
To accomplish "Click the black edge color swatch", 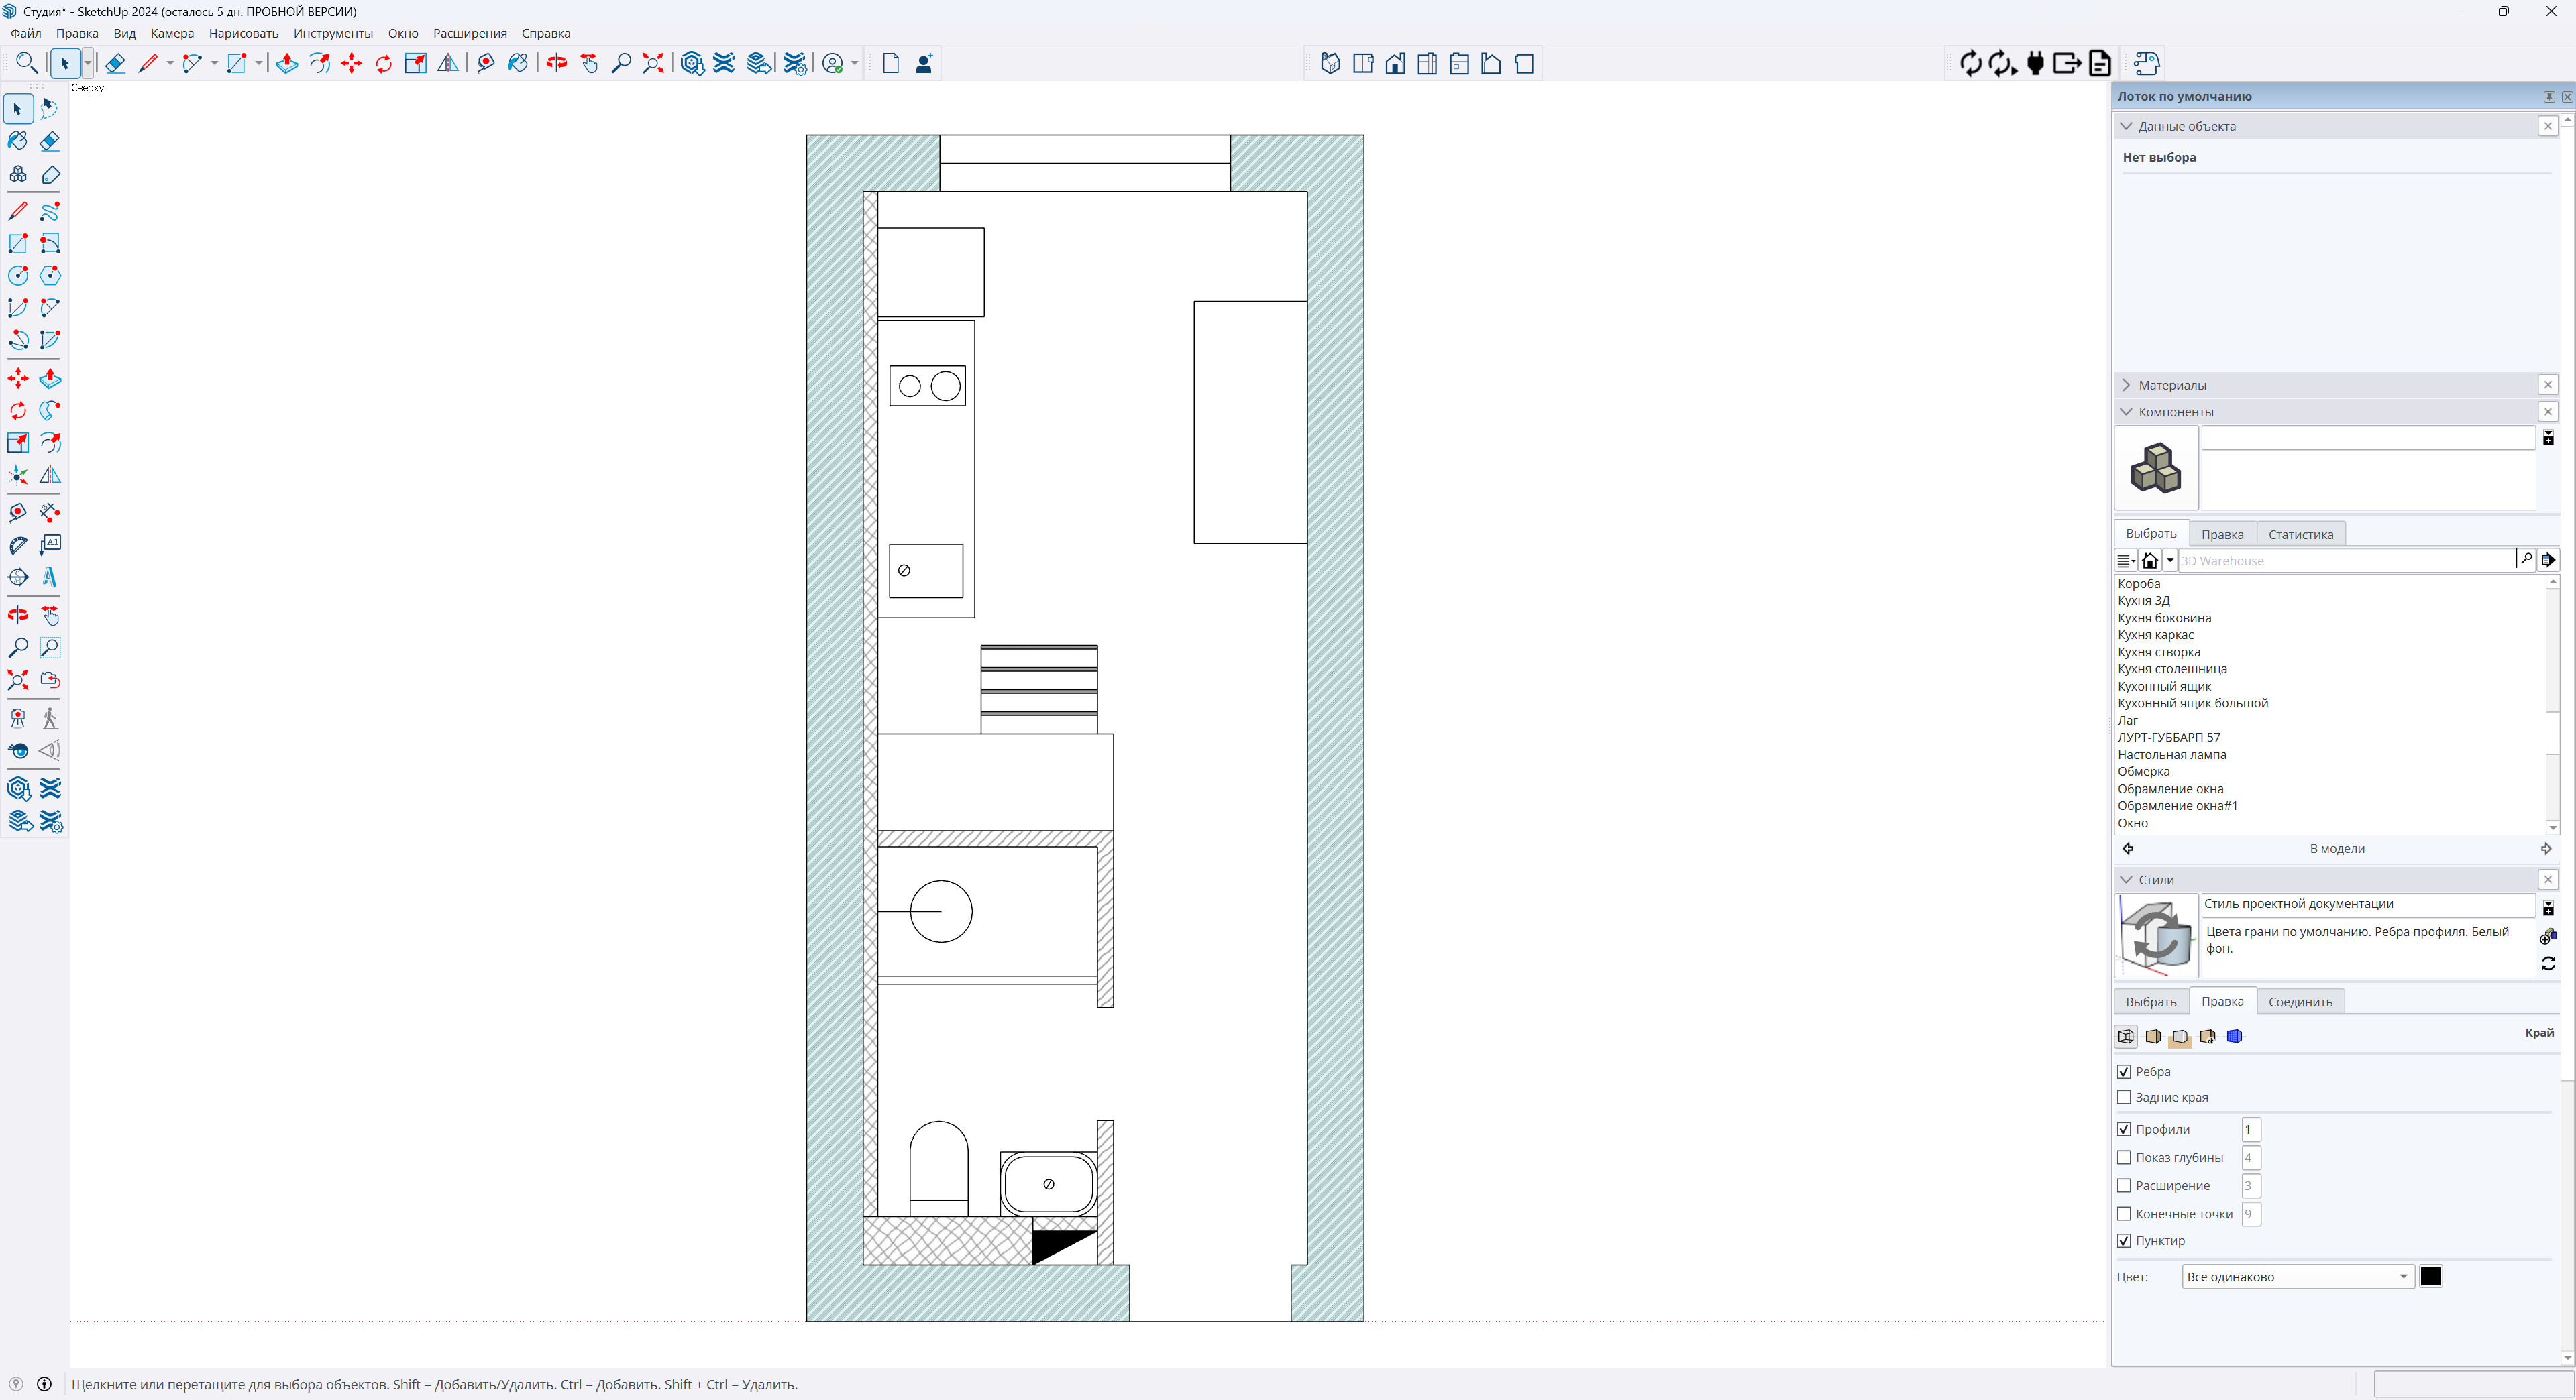I will pos(2430,1277).
